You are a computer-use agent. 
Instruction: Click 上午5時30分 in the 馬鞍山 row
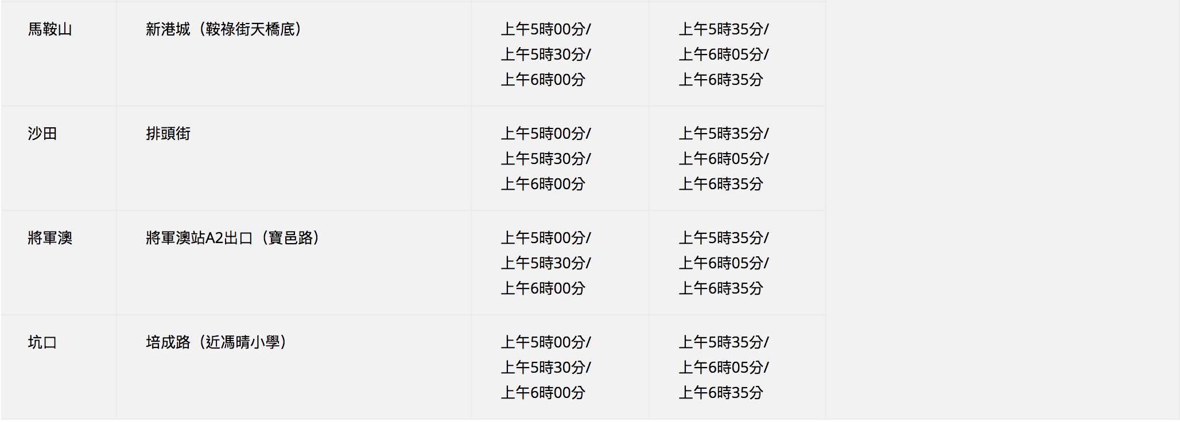543,54
